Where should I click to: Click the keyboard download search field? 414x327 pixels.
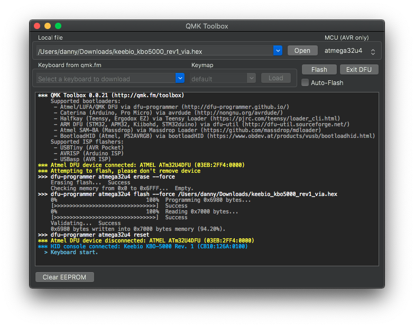click(x=106, y=79)
